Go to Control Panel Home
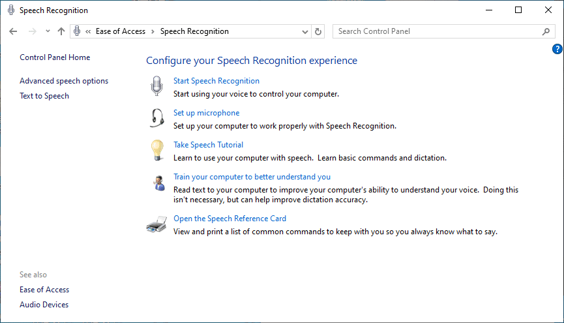This screenshot has height=323, width=564. coord(55,57)
